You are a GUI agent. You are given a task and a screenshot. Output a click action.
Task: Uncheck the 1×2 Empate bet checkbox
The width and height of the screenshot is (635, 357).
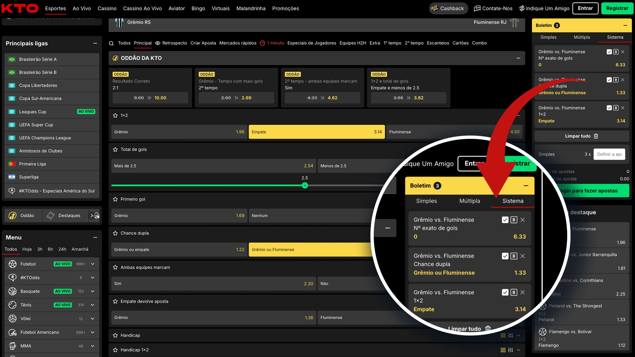click(609, 108)
